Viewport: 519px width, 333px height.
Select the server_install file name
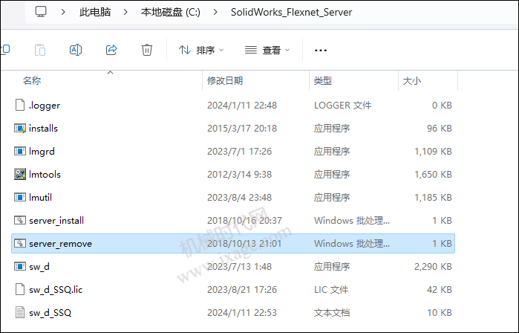(56, 221)
